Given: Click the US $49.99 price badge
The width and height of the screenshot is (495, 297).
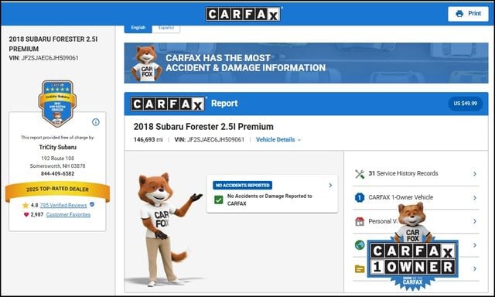Looking at the screenshot, I should [466, 103].
